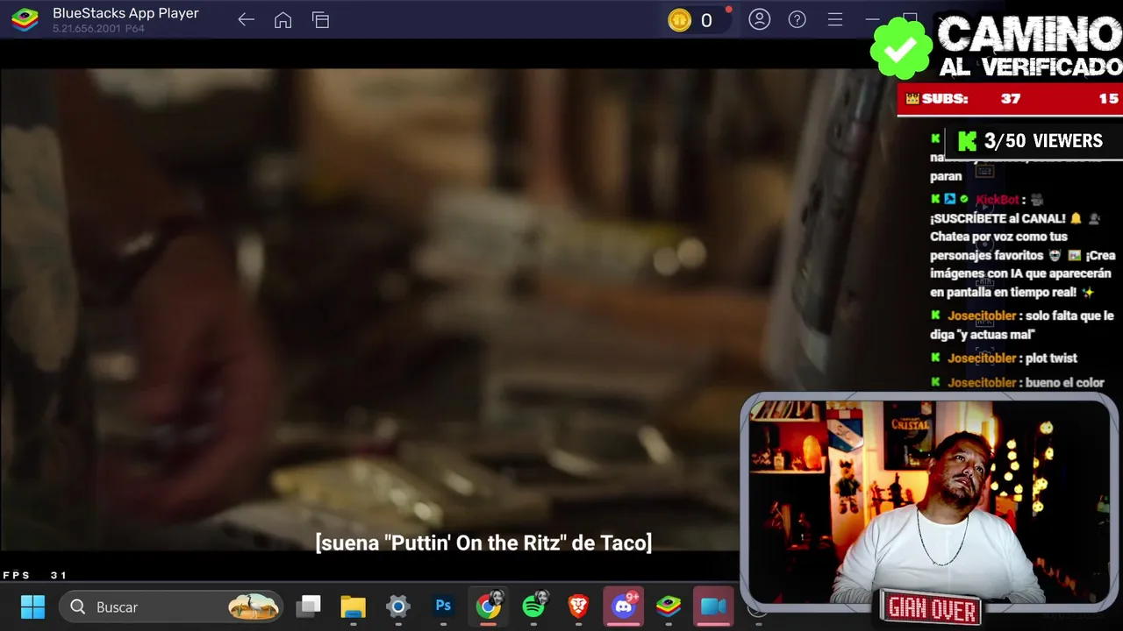Open Settings gear from the taskbar
Screen dimensions: 1123x631
pos(398,606)
